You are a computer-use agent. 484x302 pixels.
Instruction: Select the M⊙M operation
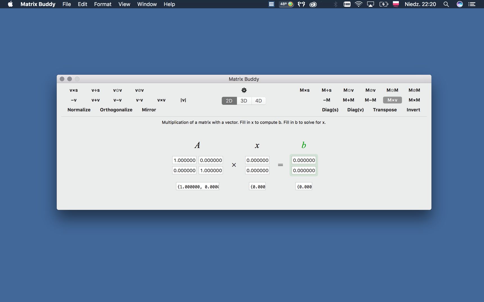pyautogui.click(x=393, y=90)
